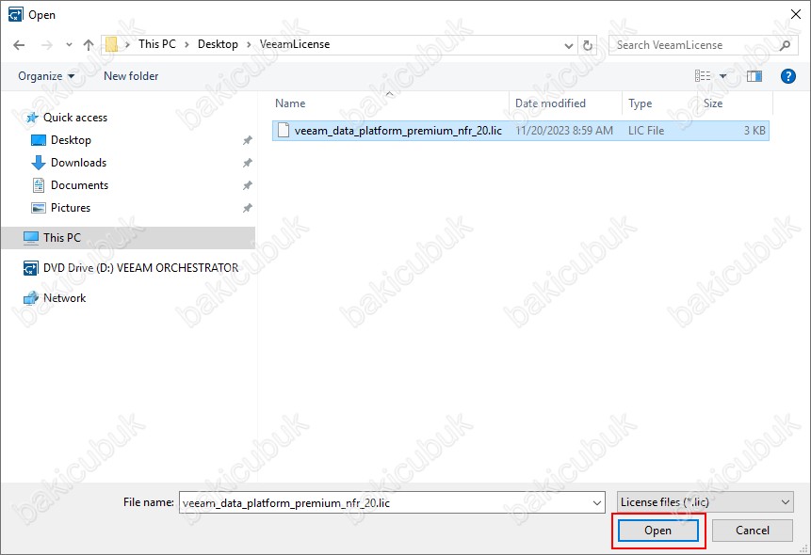Sort by Date modified column
The width and height of the screenshot is (811, 555).
[550, 103]
